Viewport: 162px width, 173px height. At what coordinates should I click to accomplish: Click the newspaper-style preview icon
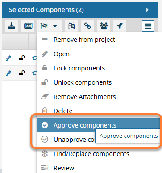pos(28,26)
